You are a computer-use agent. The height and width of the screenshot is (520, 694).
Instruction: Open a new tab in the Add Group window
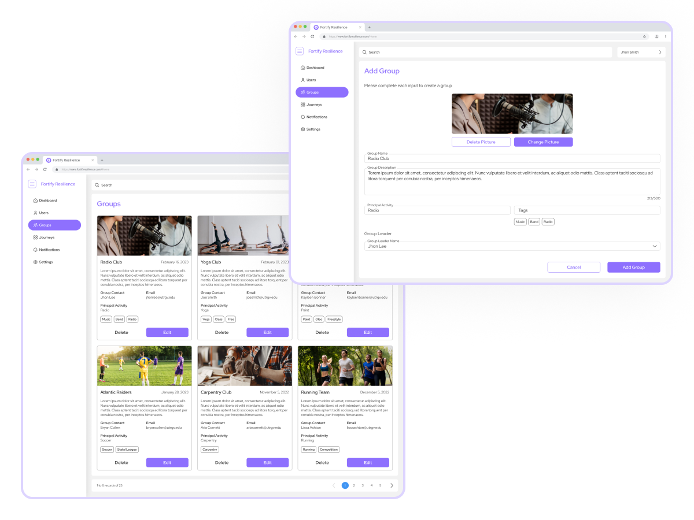click(x=370, y=27)
